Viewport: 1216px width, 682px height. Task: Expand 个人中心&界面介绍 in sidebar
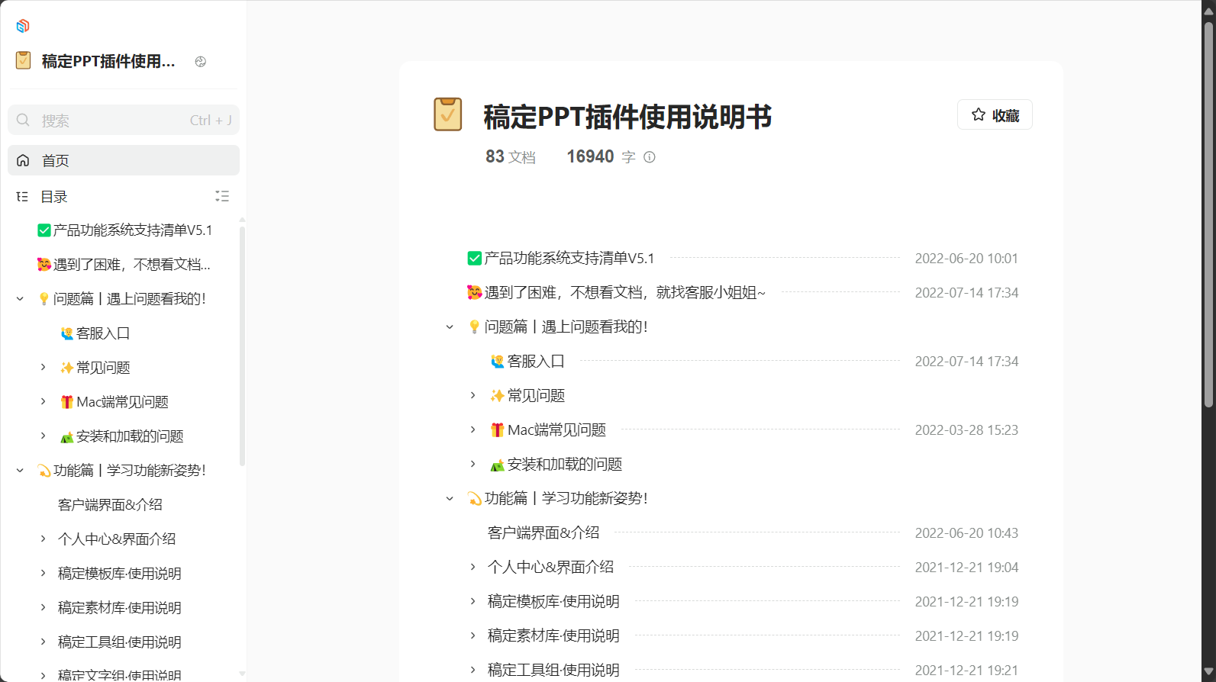44,539
